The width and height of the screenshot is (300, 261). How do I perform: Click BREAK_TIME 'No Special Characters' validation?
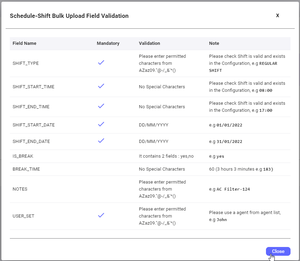[162, 169]
